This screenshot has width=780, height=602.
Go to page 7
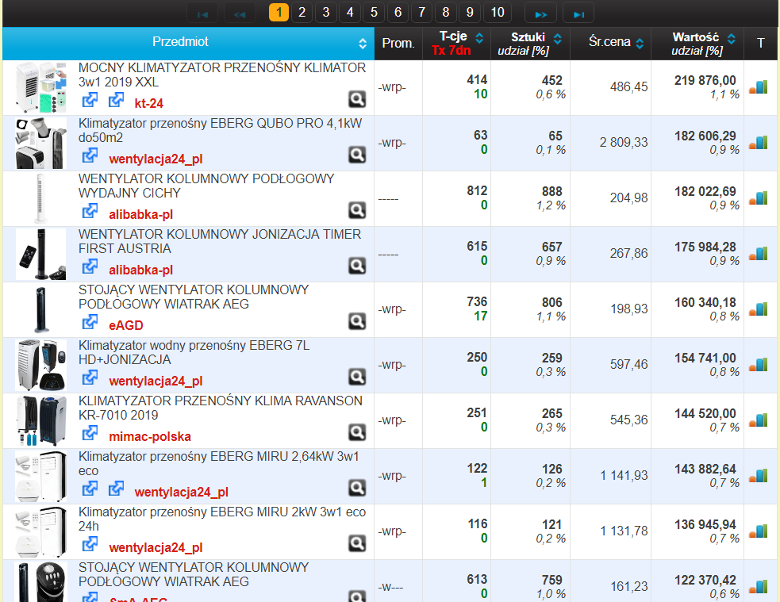tap(422, 13)
